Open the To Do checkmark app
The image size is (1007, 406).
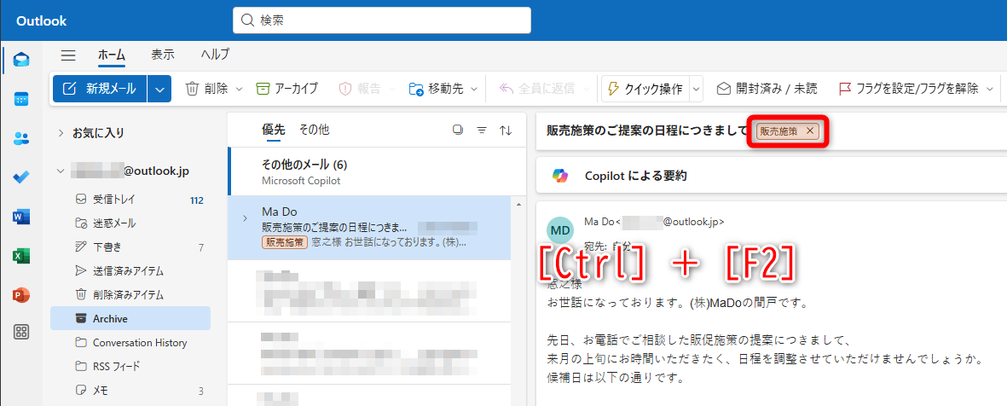click(21, 177)
